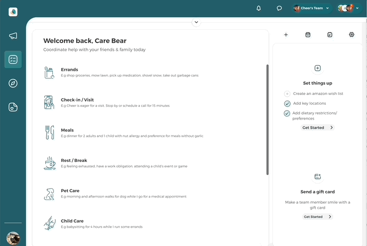The width and height of the screenshot is (367, 246).
Task: Click the plus add icon in the toolbar
Action: [x=286, y=35]
